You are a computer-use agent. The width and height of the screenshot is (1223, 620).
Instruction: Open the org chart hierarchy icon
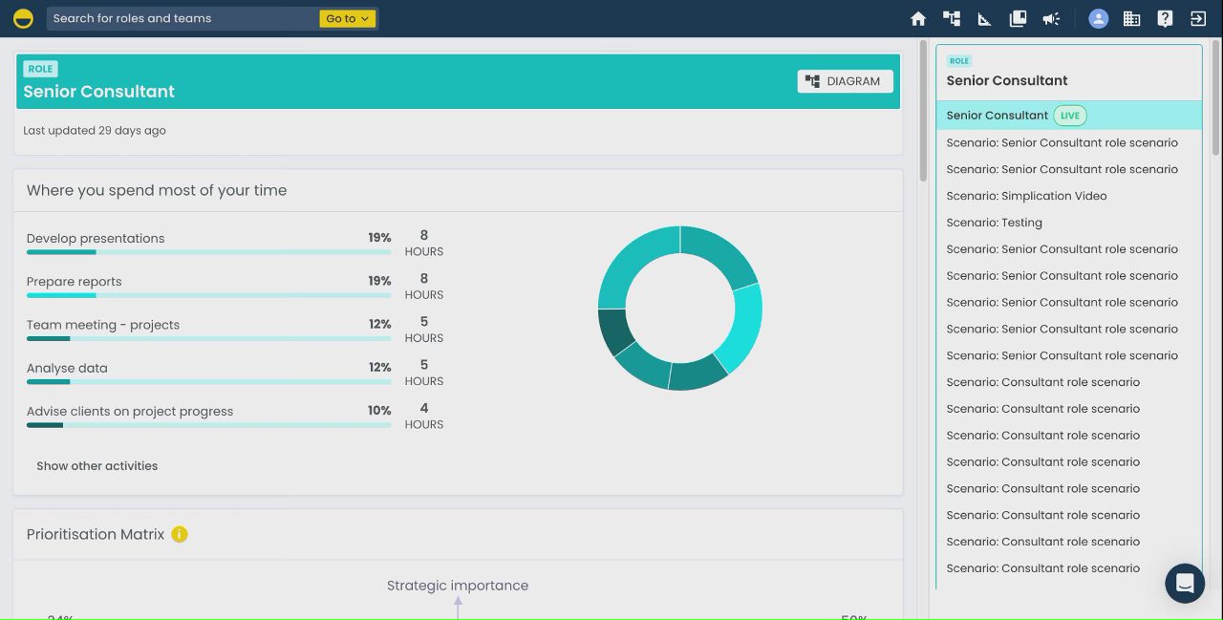pyautogui.click(x=951, y=18)
